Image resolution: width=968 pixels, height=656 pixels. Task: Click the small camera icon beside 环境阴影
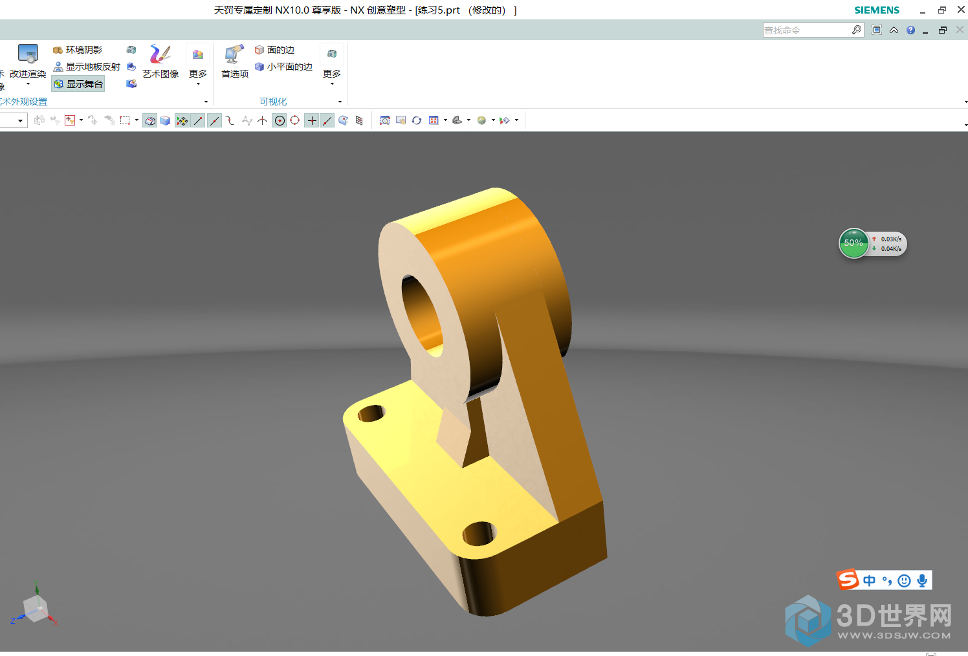[131, 50]
